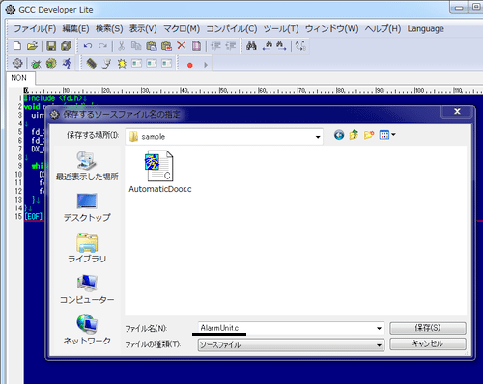Click the running man execute icon
The width and height of the screenshot is (483, 384).
[x=67, y=63]
